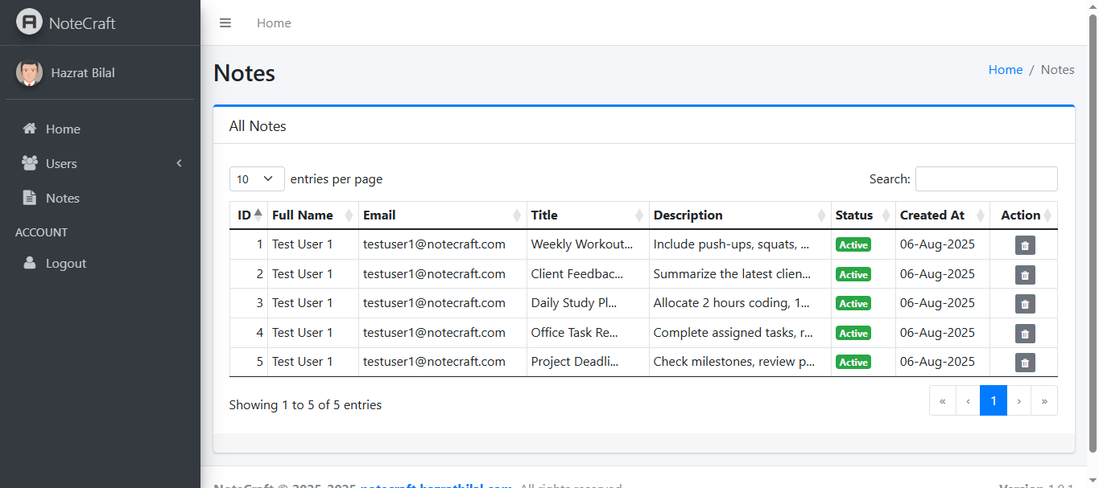
Task: Focus the Search input field
Action: tap(986, 179)
